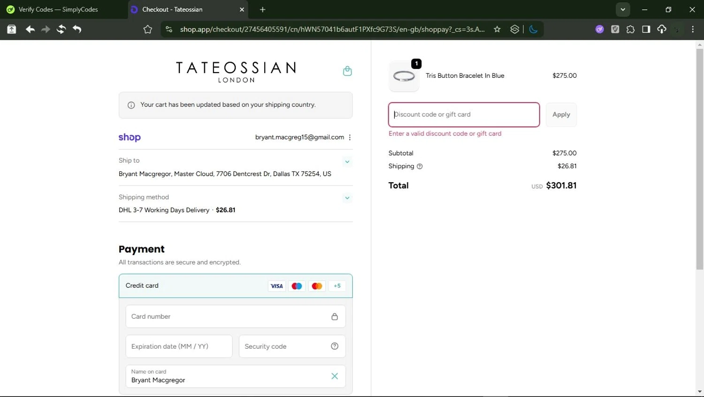Click the product name 'Tris Button Bracelet In Blue'

tap(465, 76)
